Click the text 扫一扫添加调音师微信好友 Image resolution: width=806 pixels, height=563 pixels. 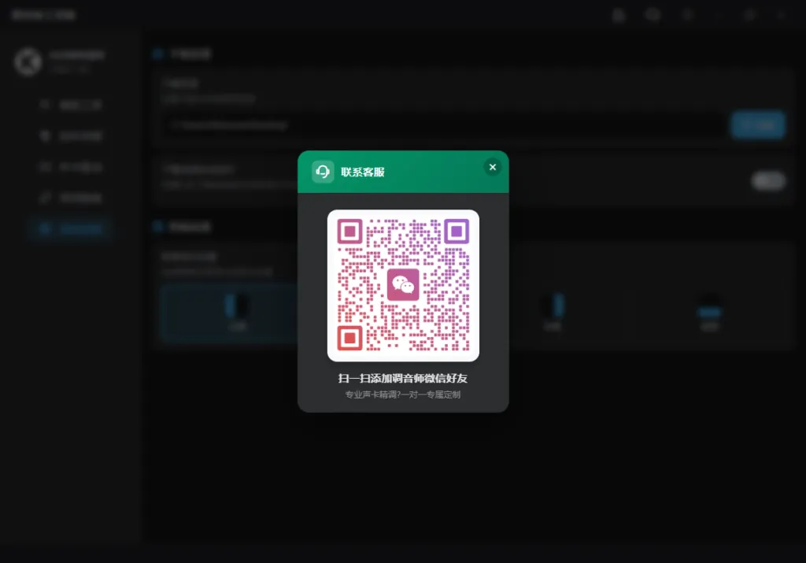click(x=402, y=379)
